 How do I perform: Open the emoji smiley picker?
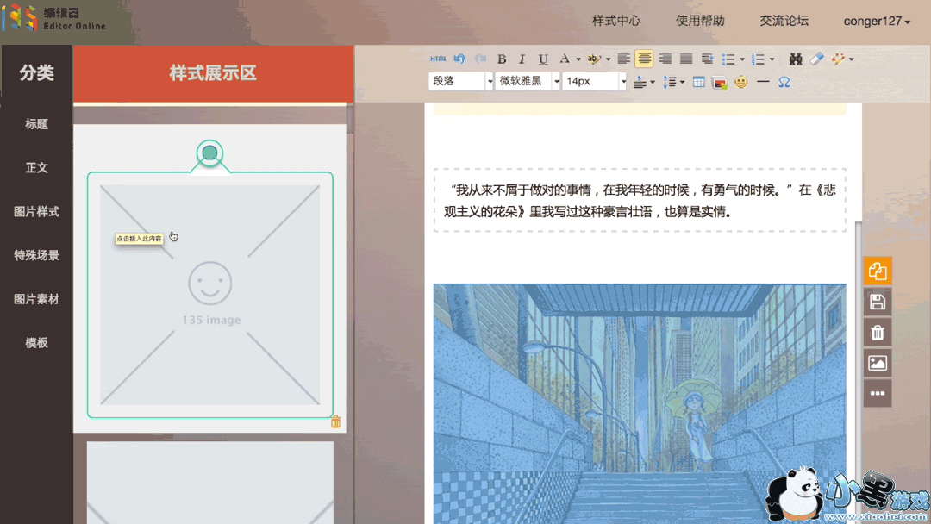740,83
